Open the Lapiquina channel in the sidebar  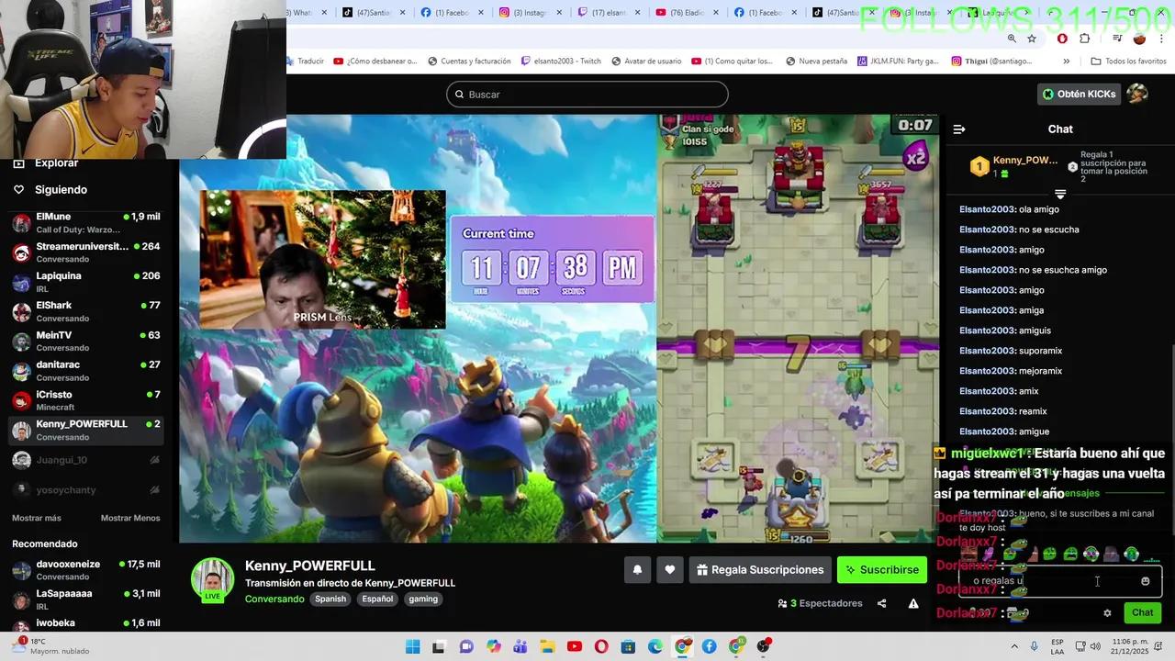(86, 282)
